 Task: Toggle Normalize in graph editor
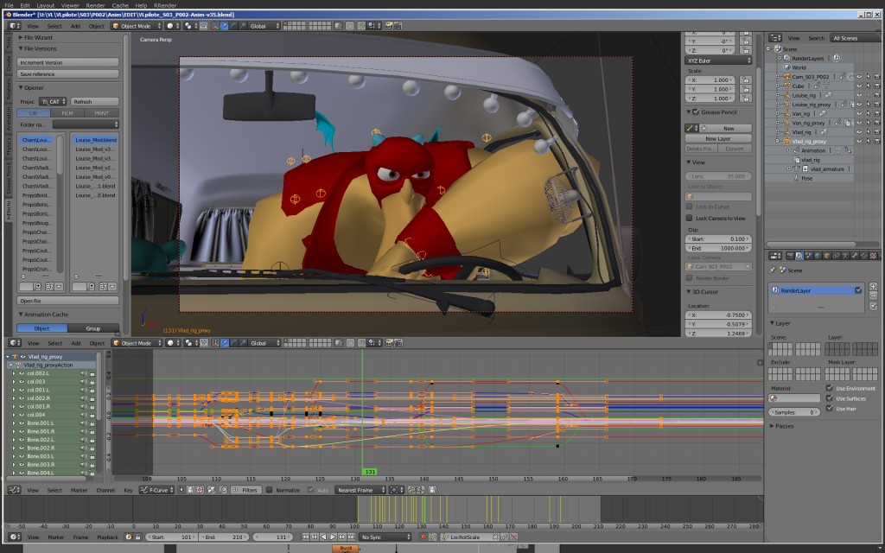(x=270, y=490)
